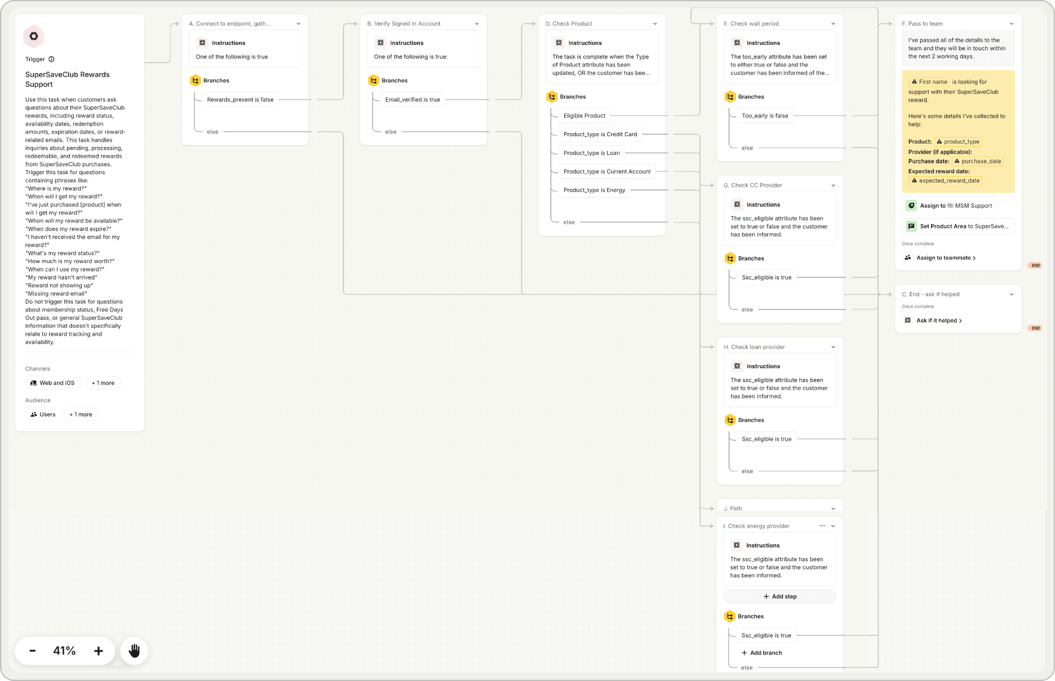
Task: Click the Instructions icon in 'B. Verify Signed In Account'
Action: click(x=381, y=42)
